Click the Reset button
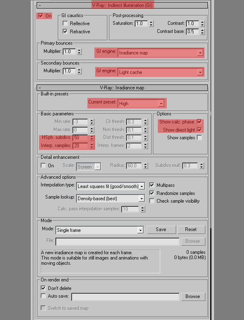The height and width of the screenshot is (320, 244). 191,229
